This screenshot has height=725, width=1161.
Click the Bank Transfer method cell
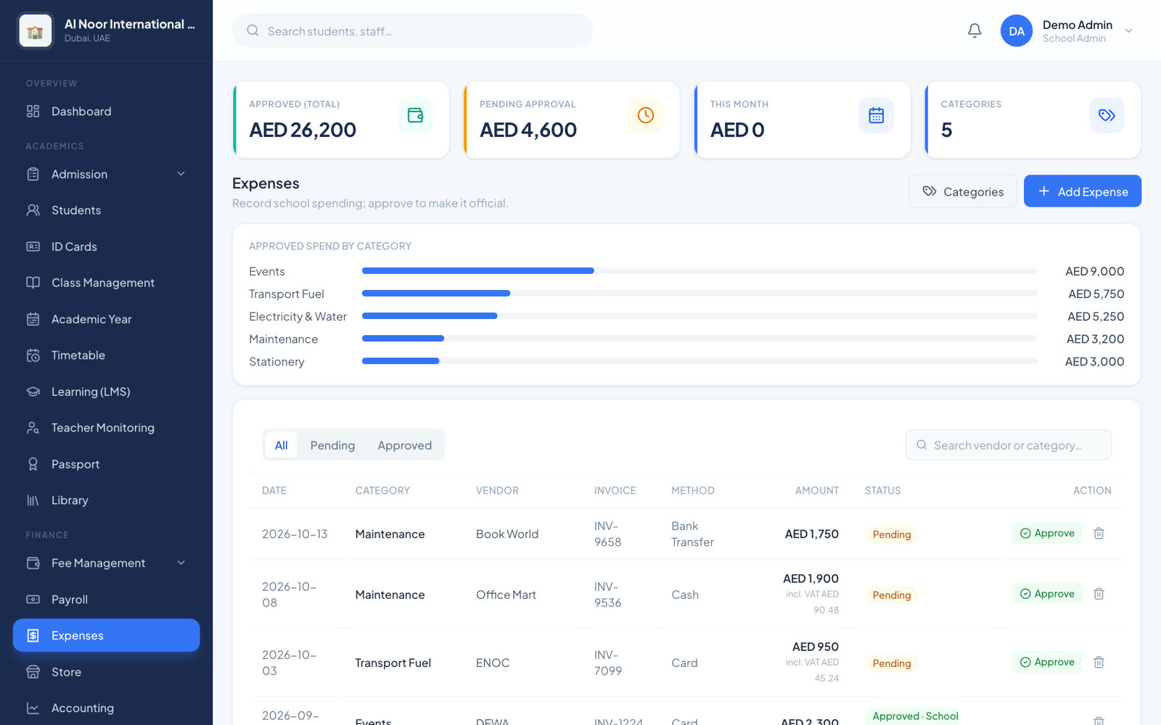pos(692,534)
